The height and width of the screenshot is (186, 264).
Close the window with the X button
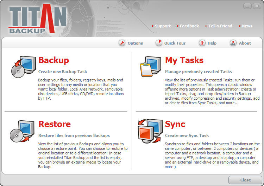pos(257,6)
